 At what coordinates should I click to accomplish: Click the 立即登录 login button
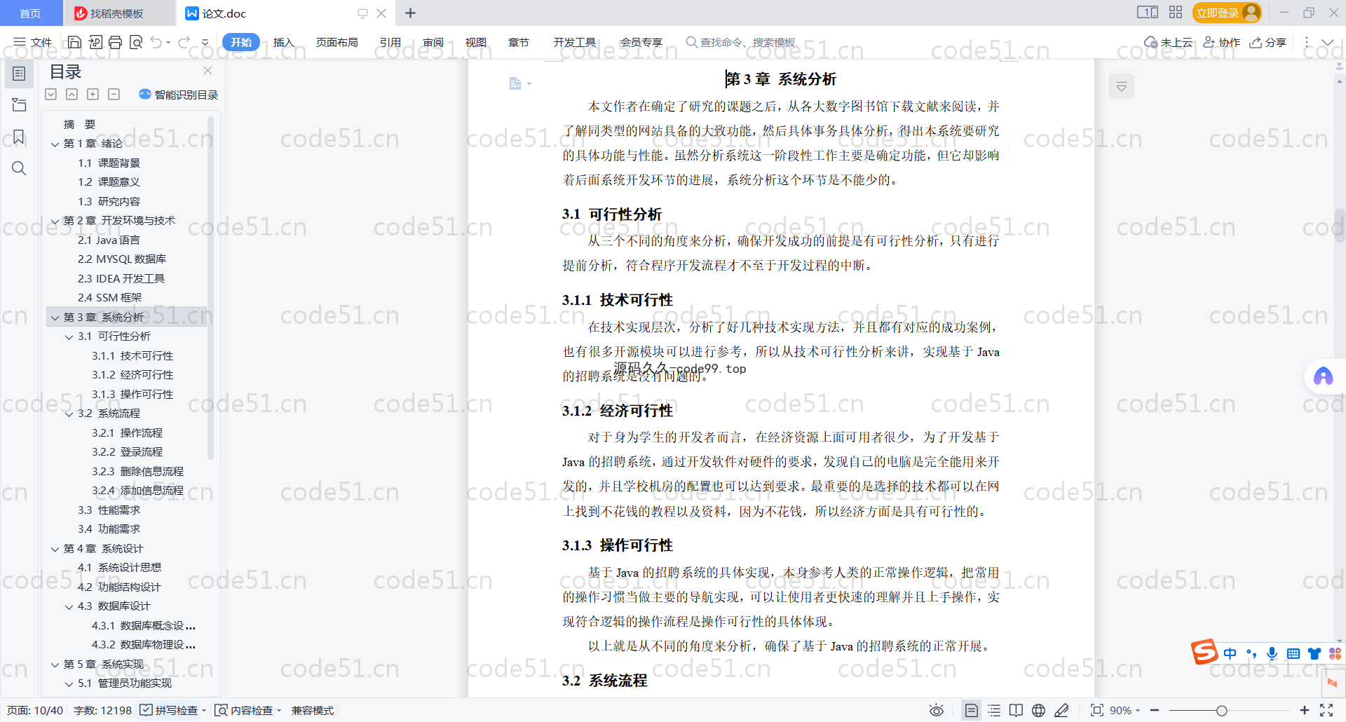tap(1226, 13)
